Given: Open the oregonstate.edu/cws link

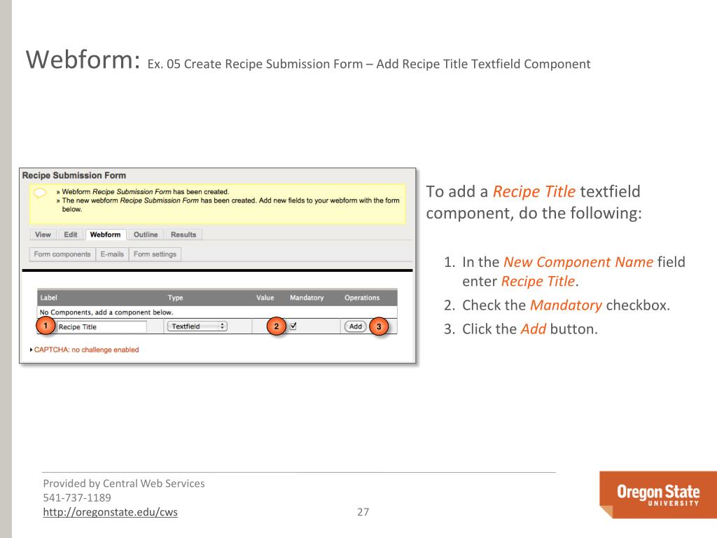Looking at the screenshot, I should (x=110, y=512).
